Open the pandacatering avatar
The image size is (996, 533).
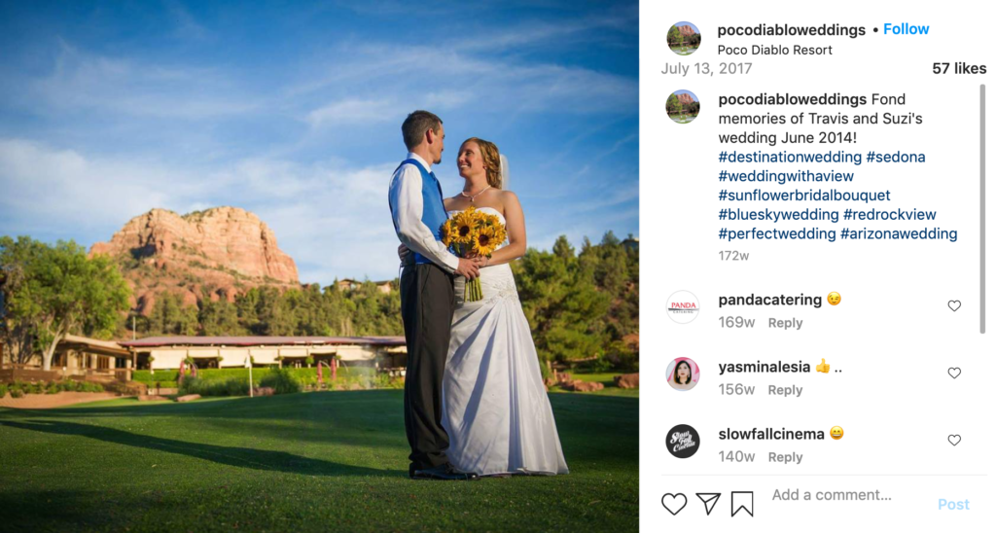pyautogui.click(x=683, y=306)
